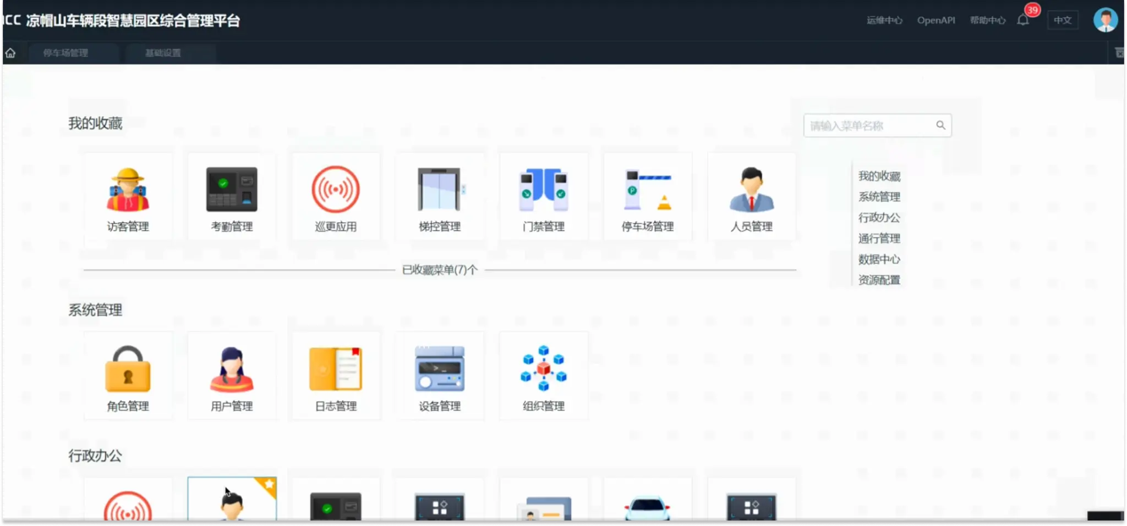Open 停车场管理 tile in My Favorites
The height and width of the screenshot is (526, 1127).
tap(648, 197)
